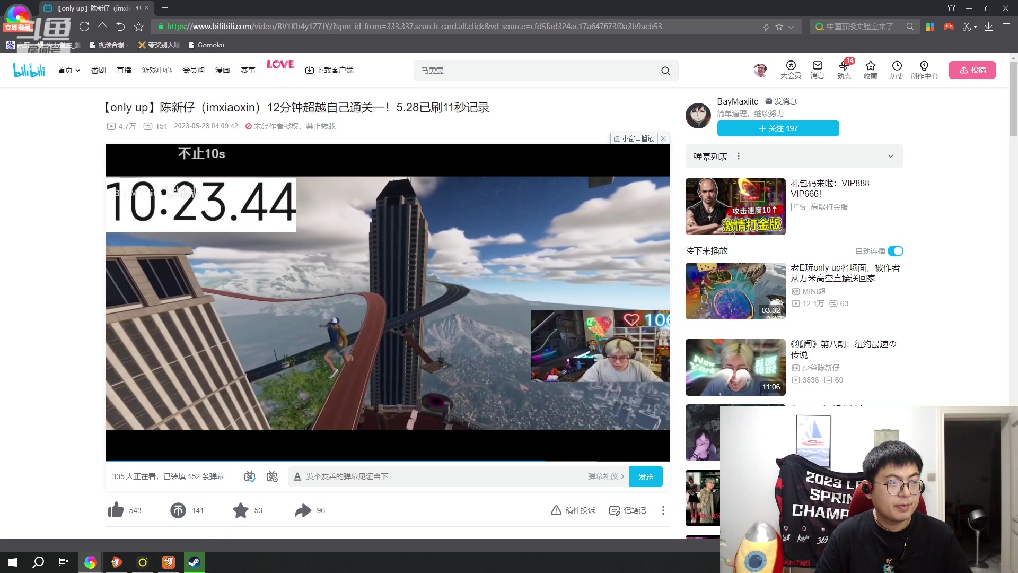1018x573 pixels.
Task: Follow BayMaxlite with 关注 button
Action: 778,128
